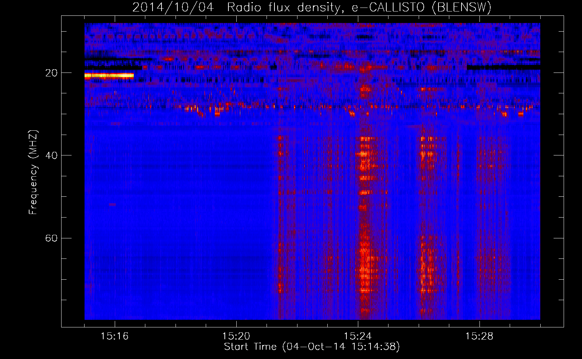Click the 15:16 time tick label
Screen dimensions: 582x359
click(x=114, y=336)
